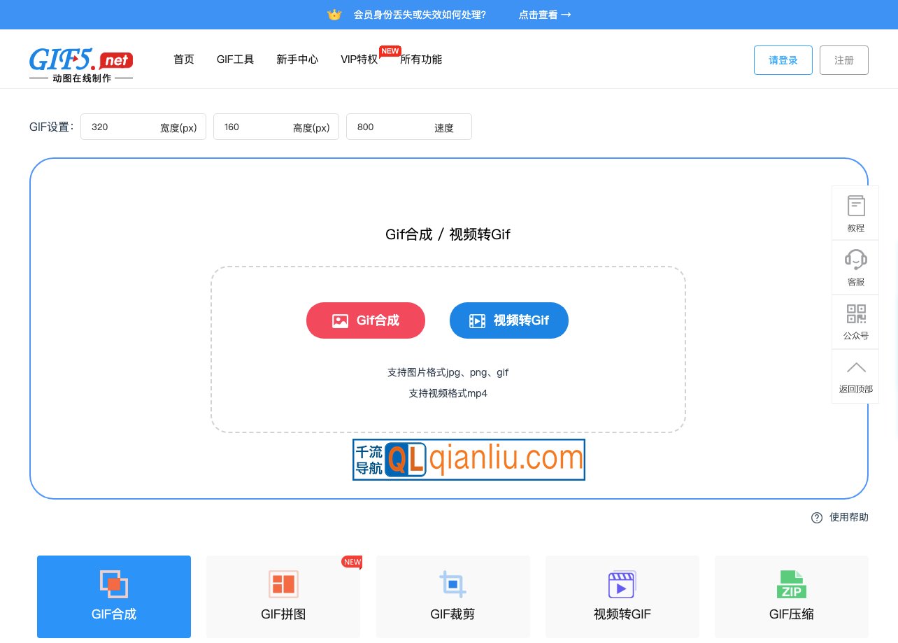The width and height of the screenshot is (898, 643).
Task: Open the GIF工具 menu item
Action: 235,59
